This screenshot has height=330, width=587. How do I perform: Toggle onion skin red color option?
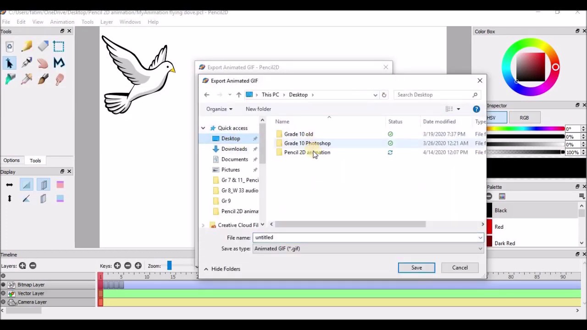[x=60, y=185]
